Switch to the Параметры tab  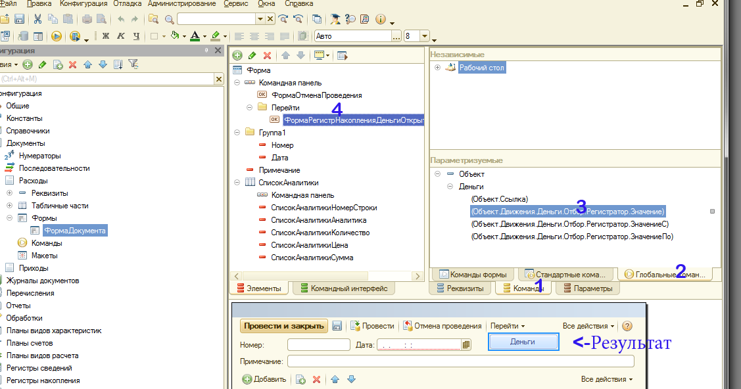588,288
